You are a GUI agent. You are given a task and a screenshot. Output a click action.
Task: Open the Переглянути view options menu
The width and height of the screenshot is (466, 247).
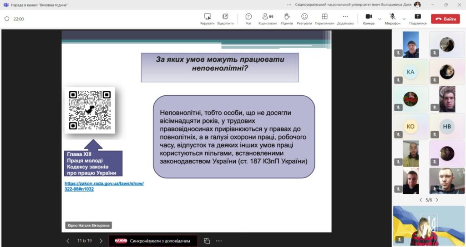[x=324, y=17]
